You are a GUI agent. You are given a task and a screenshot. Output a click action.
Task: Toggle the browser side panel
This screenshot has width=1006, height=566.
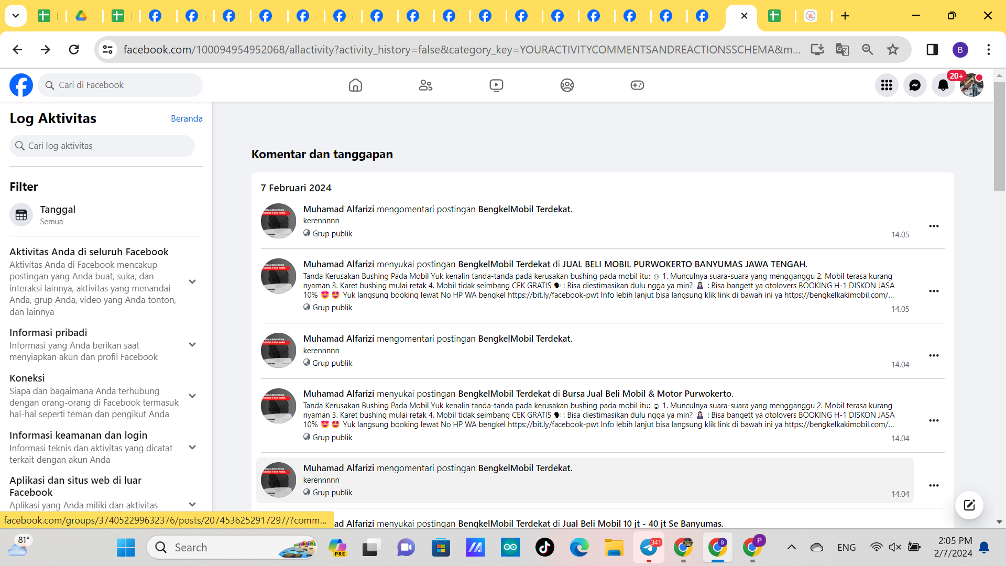coord(932,49)
